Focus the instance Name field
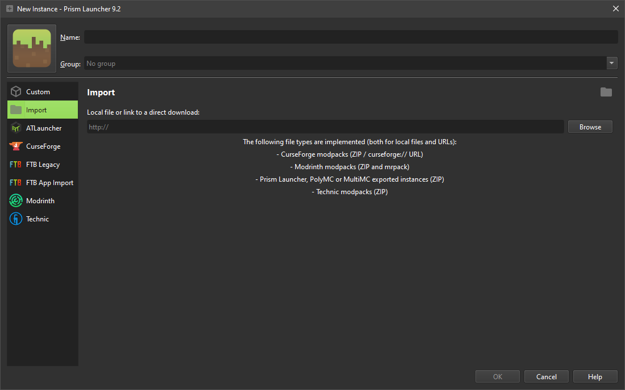The image size is (625, 390). [351, 37]
